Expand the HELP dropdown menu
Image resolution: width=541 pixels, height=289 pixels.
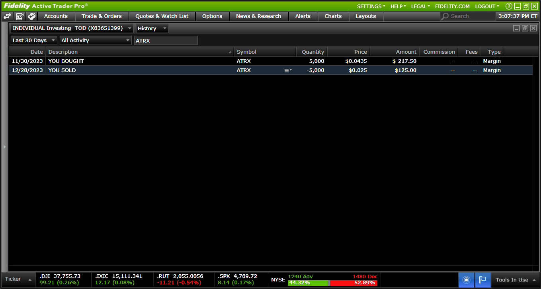pyautogui.click(x=398, y=6)
